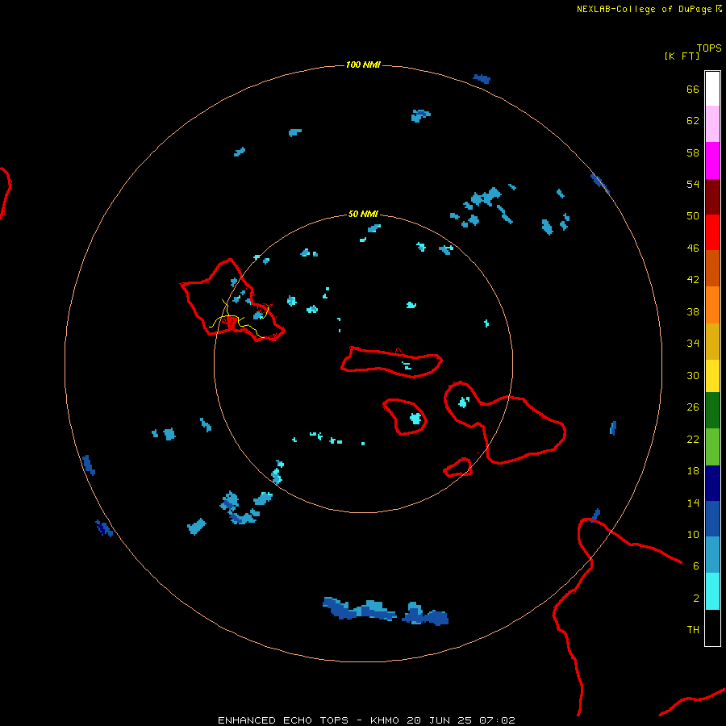Click the legend value 6

click(696, 566)
